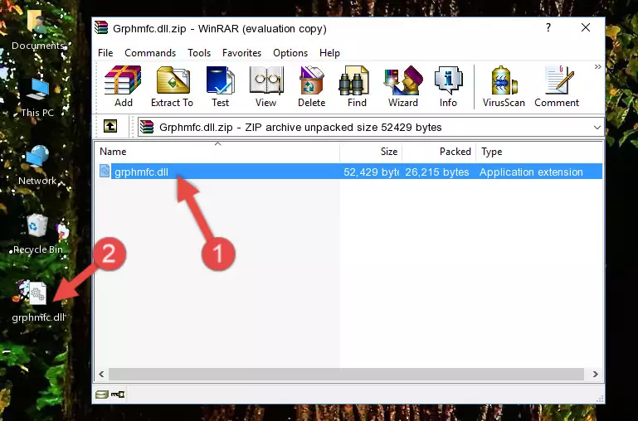Open the Commands menu
This screenshot has height=421, width=638.
150,53
